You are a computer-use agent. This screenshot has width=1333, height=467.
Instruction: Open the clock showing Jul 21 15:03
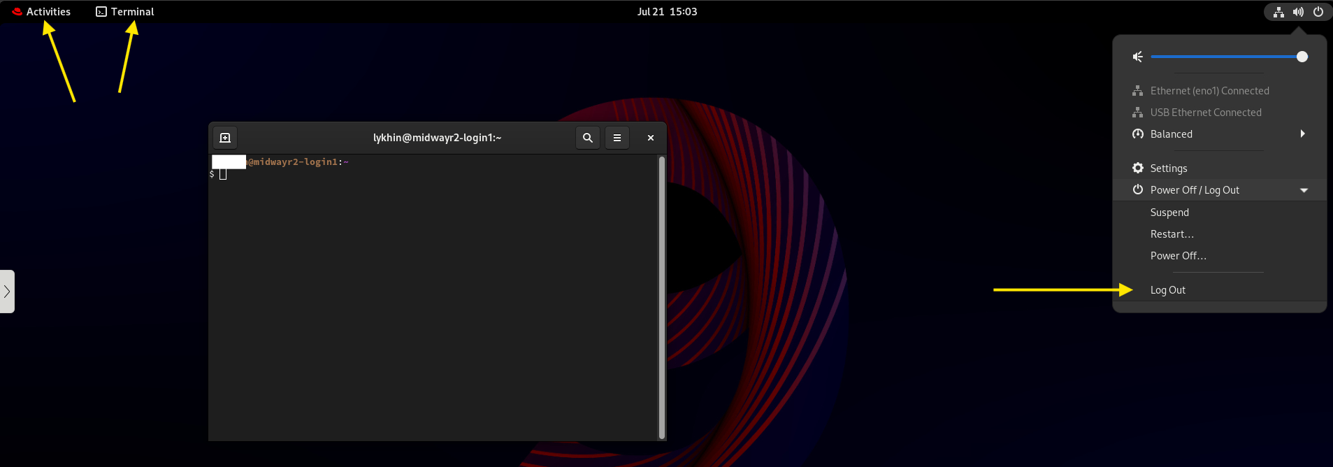pos(667,11)
